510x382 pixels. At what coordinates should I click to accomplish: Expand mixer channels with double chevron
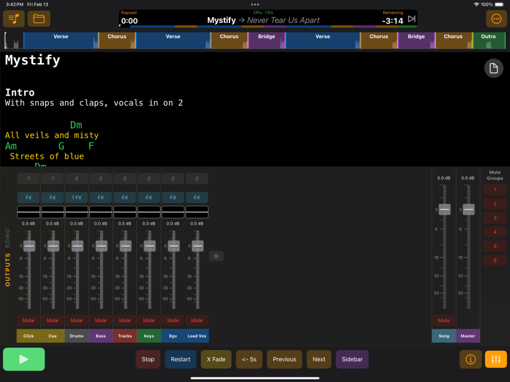[216, 256]
